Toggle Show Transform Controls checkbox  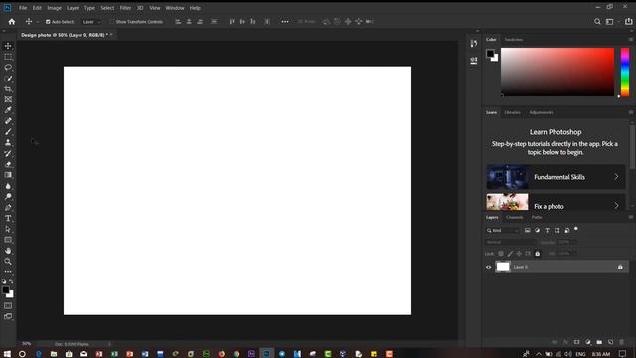tap(112, 22)
